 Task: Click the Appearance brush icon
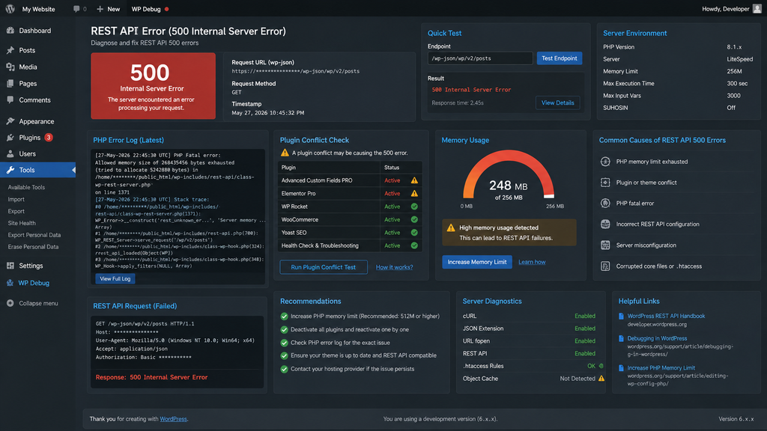click(10, 121)
